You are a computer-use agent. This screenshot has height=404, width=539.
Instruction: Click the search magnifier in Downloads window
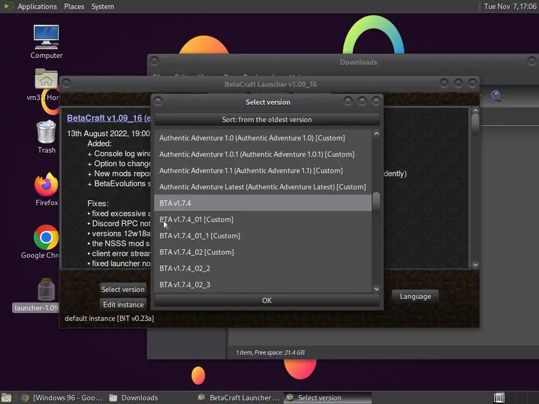[x=496, y=96]
